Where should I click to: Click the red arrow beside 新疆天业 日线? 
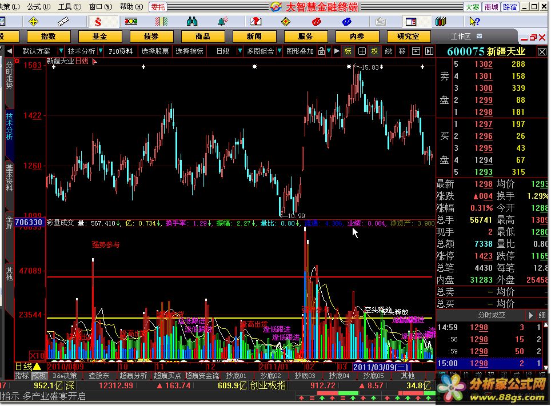pyautogui.click(x=94, y=62)
